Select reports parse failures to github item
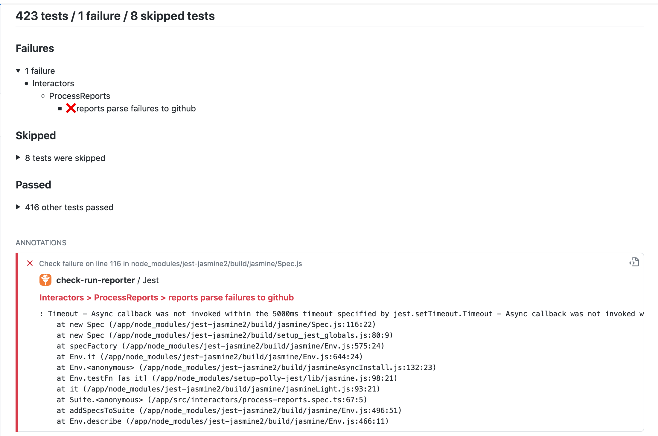Screen dimensions: 658x436 tap(136, 108)
